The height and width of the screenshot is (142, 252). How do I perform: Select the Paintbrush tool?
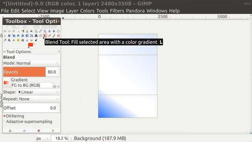pyautogui.click(x=54, y=35)
